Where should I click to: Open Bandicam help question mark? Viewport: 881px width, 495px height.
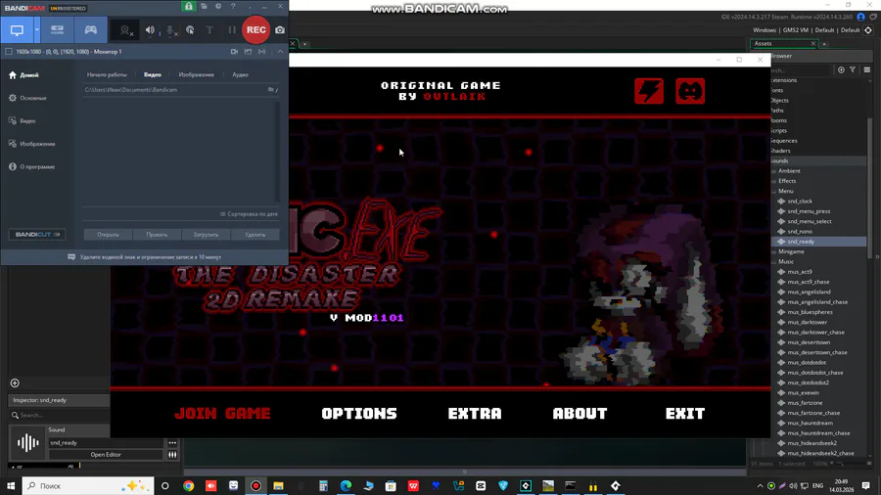click(x=233, y=6)
